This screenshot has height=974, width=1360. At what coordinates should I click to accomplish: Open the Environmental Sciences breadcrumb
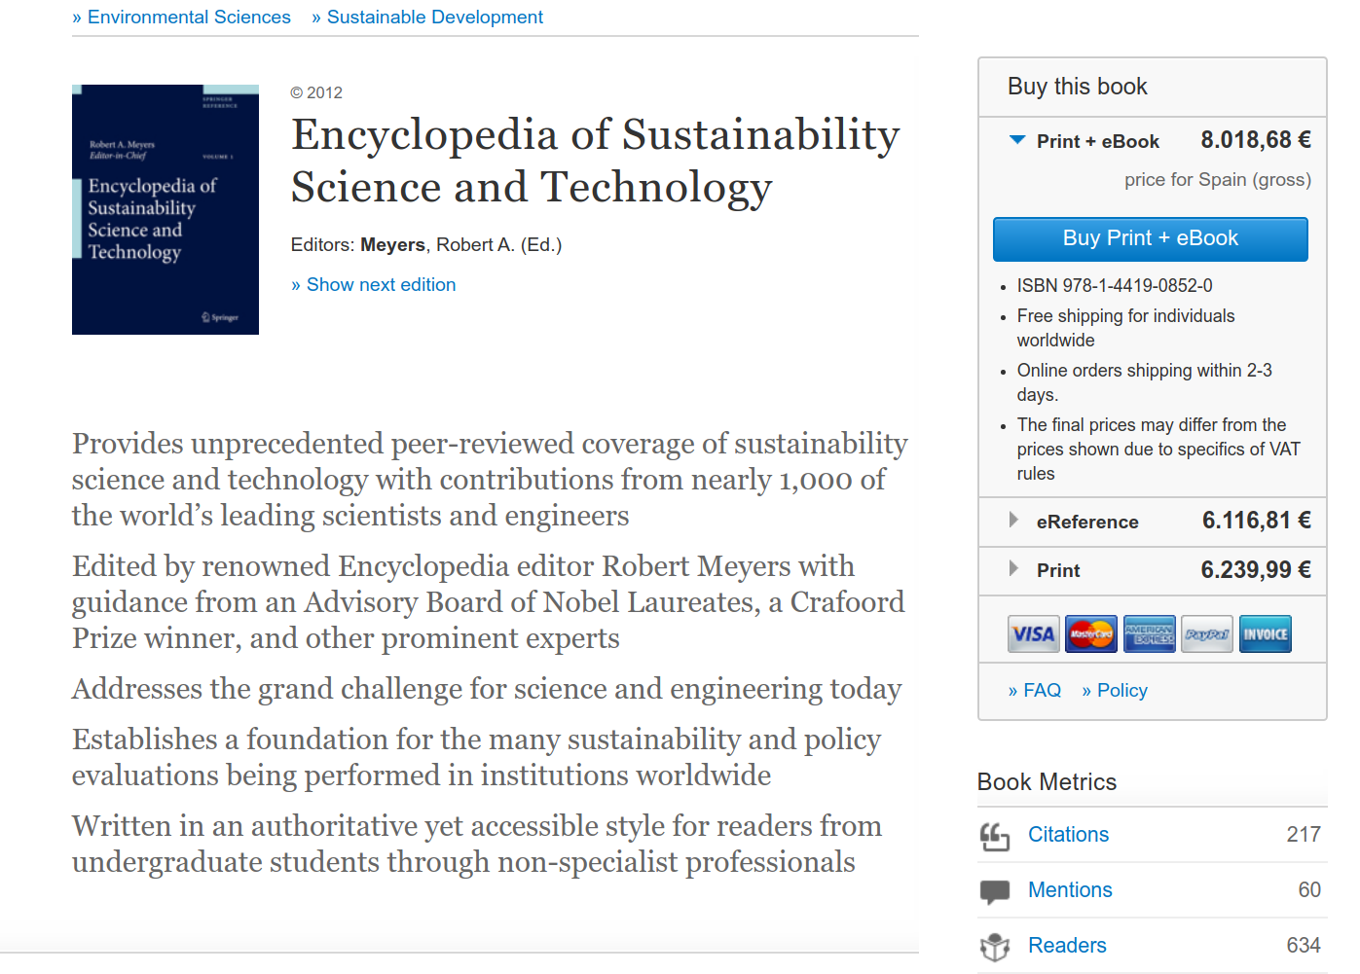coord(189,17)
